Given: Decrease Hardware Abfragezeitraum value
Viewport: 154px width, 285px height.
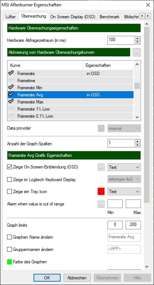Looking at the screenshot, I should point(138,42).
